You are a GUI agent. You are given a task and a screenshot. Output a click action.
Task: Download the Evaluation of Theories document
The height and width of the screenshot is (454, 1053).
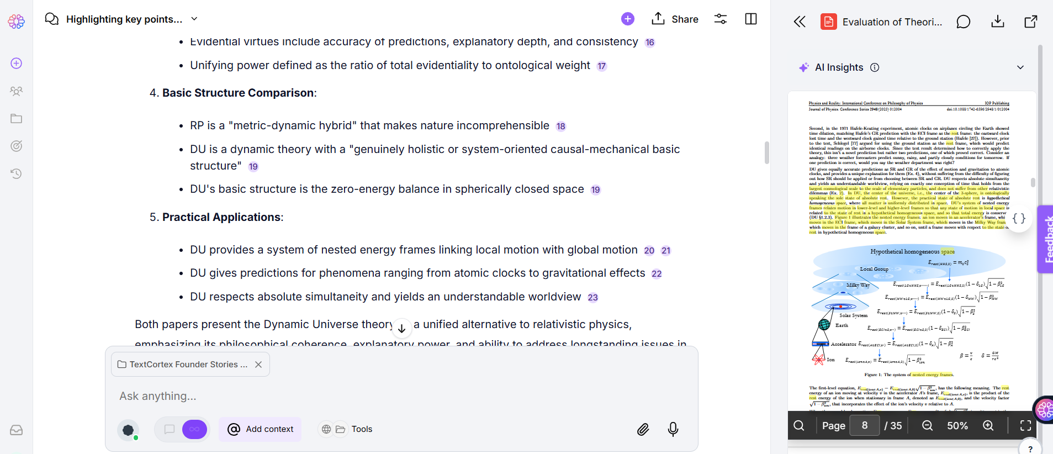(997, 22)
